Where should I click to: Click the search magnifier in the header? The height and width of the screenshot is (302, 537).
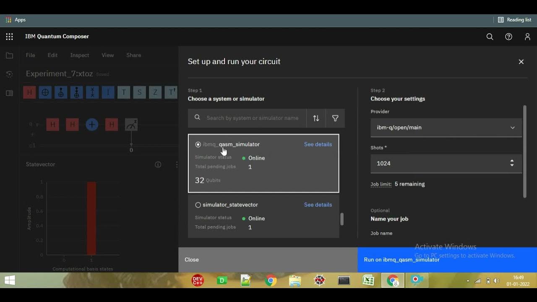pos(490,36)
